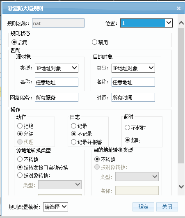Open the 规则配置模板 请选择 dropdown

pos(55,207)
